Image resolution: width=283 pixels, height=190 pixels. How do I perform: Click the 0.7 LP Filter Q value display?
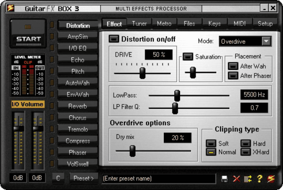[254, 108]
